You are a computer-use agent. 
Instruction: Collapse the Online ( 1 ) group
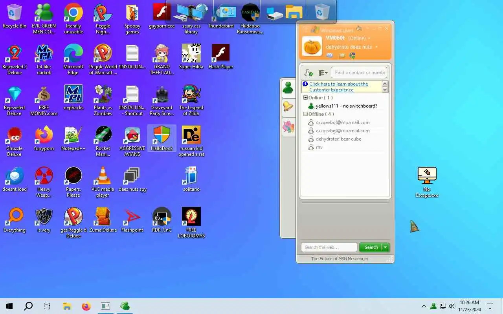coord(305,98)
